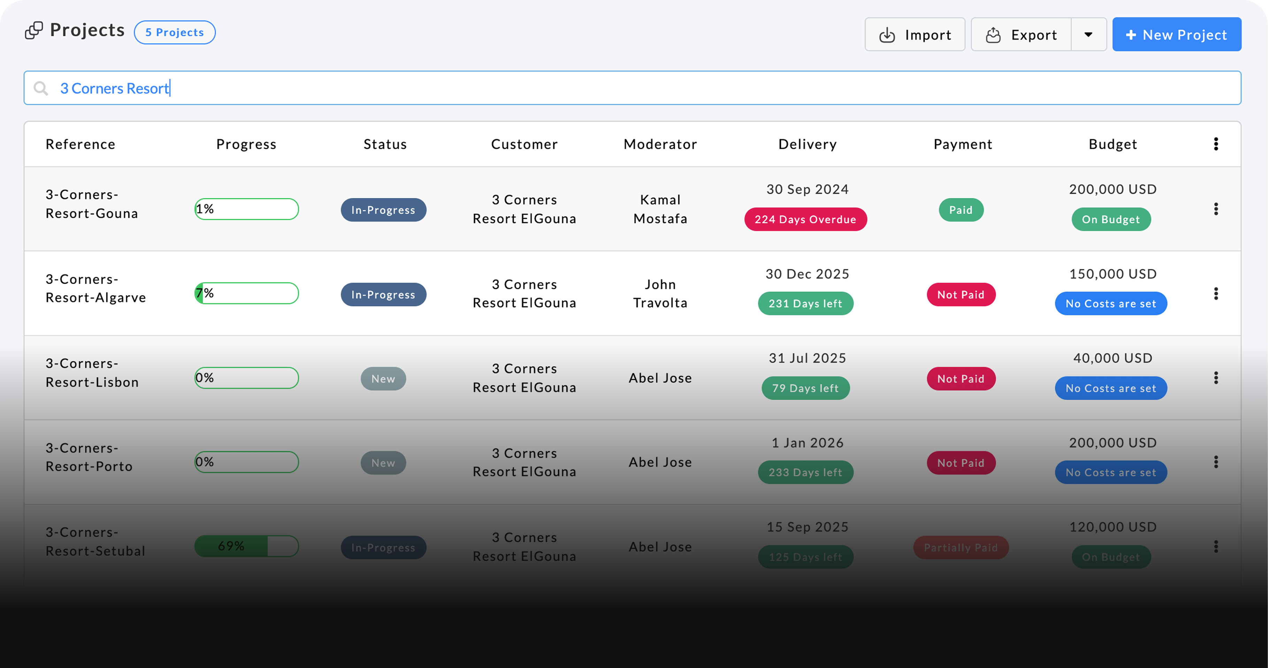
Task: Click the 7% progress bar for Algarve
Action: click(247, 293)
